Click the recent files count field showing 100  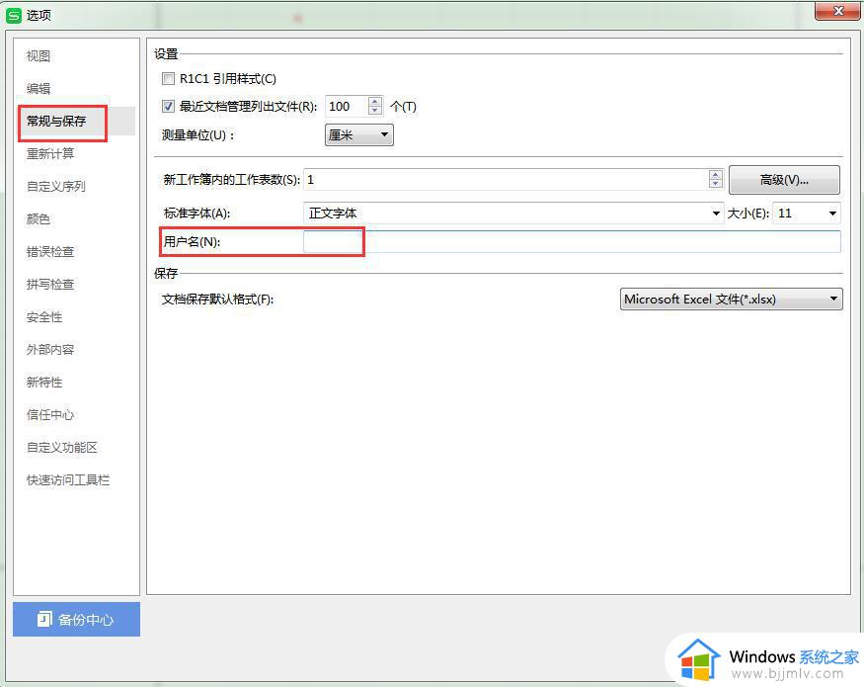[348, 106]
